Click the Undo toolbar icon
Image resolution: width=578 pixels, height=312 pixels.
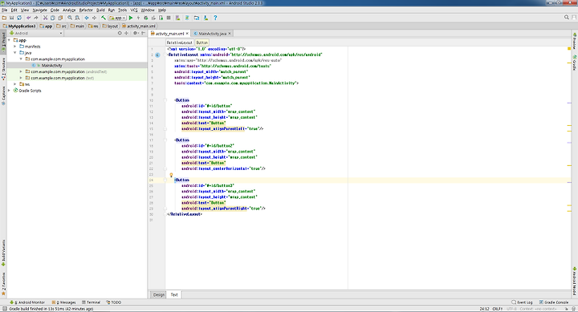coord(28,18)
